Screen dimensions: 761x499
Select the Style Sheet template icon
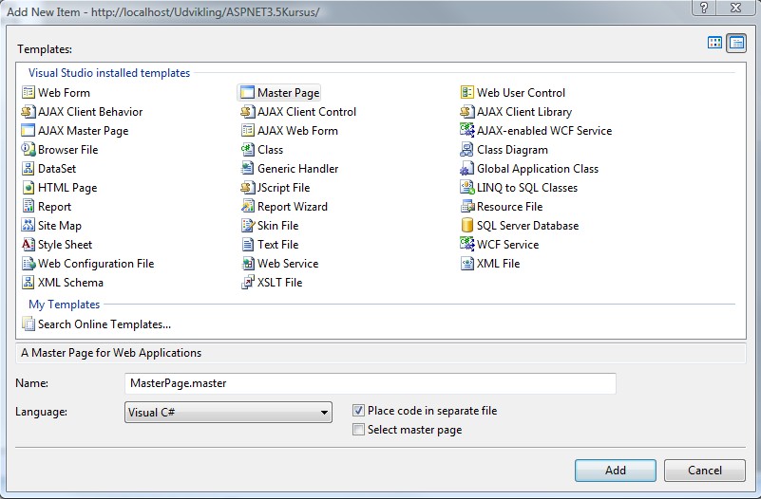[x=29, y=244]
